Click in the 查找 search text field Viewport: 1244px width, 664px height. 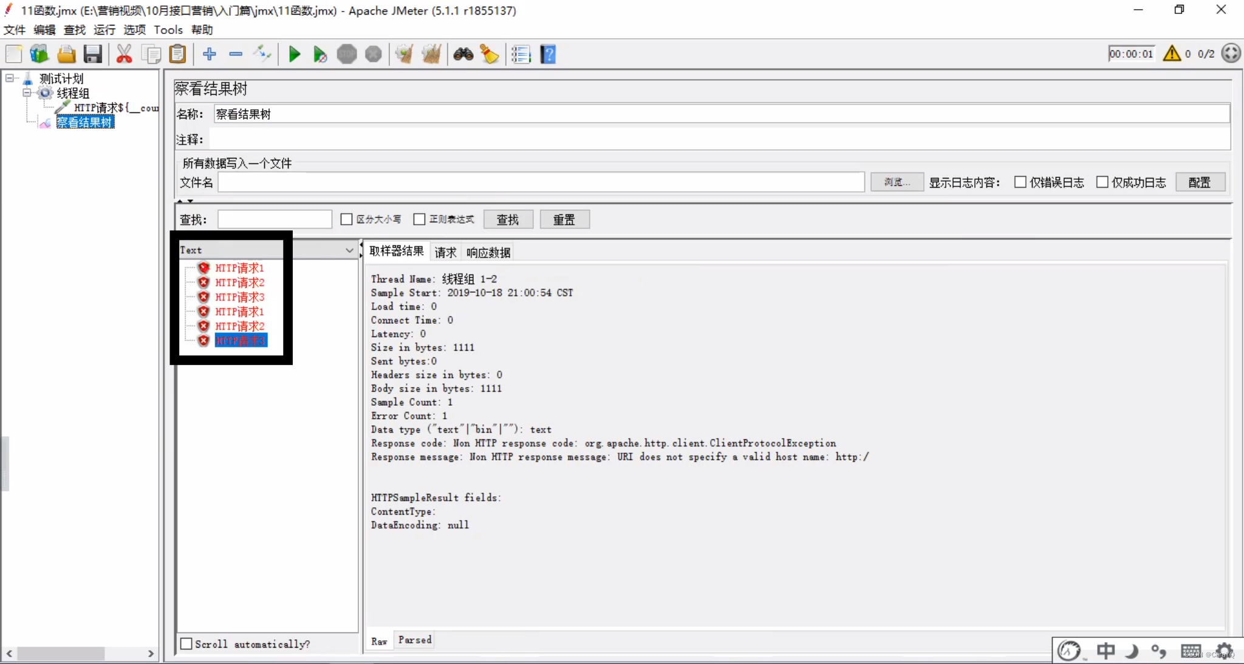point(275,219)
